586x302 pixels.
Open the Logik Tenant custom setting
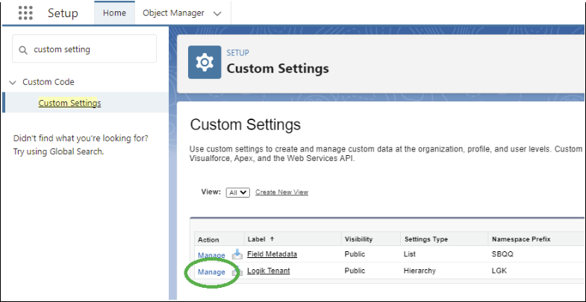(x=268, y=271)
